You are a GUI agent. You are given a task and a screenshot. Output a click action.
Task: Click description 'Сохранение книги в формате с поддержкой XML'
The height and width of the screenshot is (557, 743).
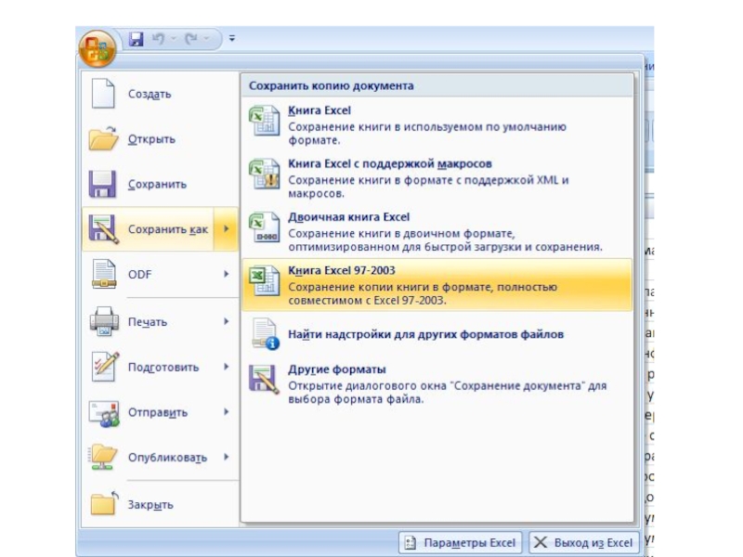pyautogui.click(x=428, y=187)
